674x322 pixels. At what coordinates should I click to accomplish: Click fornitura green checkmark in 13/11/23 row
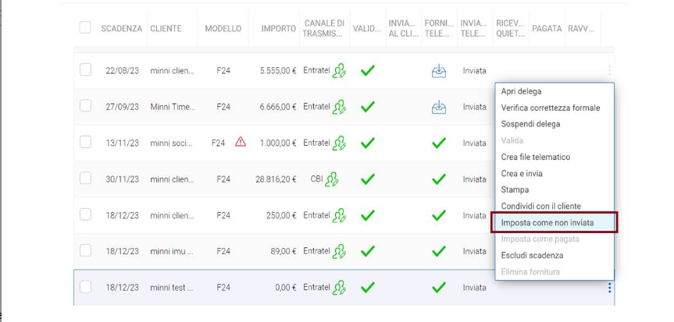(438, 143)
